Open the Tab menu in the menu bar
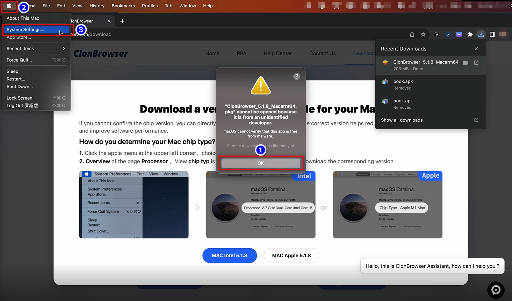Image resolution: width=512 pixels, height=301 pixels. [x=168, y=6]
